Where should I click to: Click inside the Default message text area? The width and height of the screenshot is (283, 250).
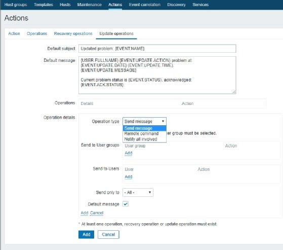coord(157,75)
